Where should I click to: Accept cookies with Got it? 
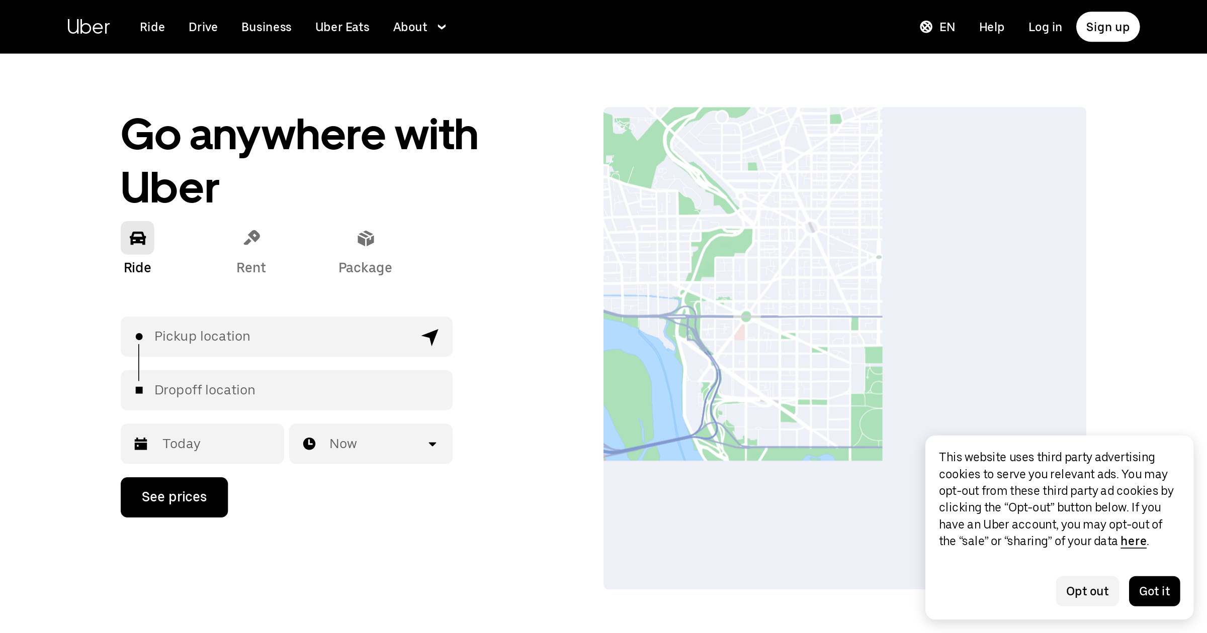pos(1154,591)
